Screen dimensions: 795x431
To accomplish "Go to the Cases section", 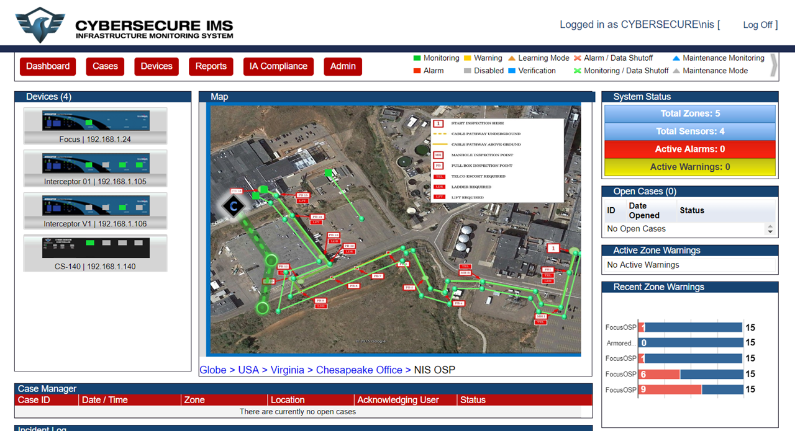I will pos(105,66).
